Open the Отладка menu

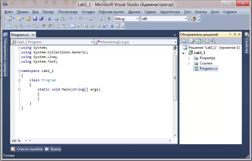(88, 12)
